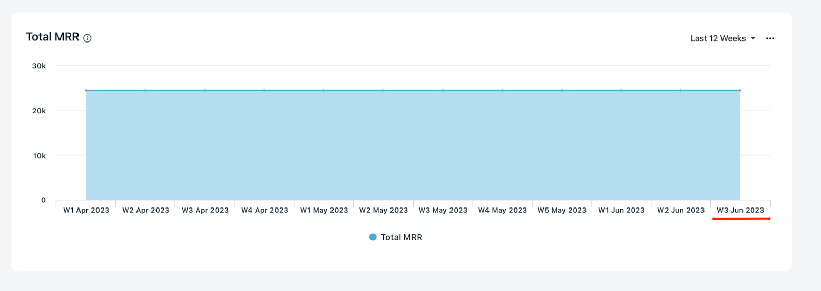Image resolution: width=821 pixels, height=291 pixels.
Task: Select the W4 May 2023 axis label
Action: tap(502, 210)
